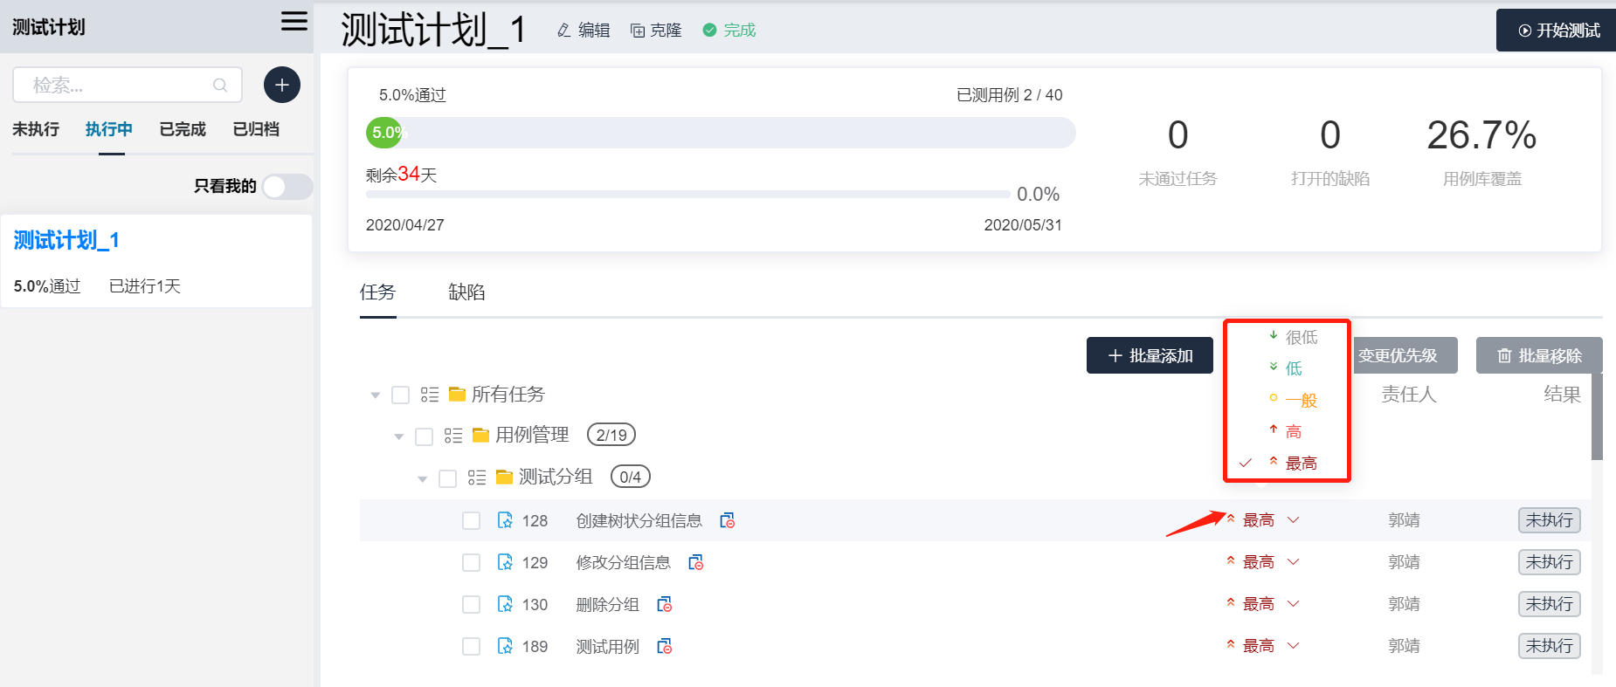Click the edit pencil icon next to 编辑
The height and width of the screenshot is (687, 1616).
click(564, 31)
